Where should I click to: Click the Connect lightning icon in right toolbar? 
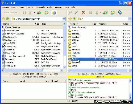(x=70, y=12)
